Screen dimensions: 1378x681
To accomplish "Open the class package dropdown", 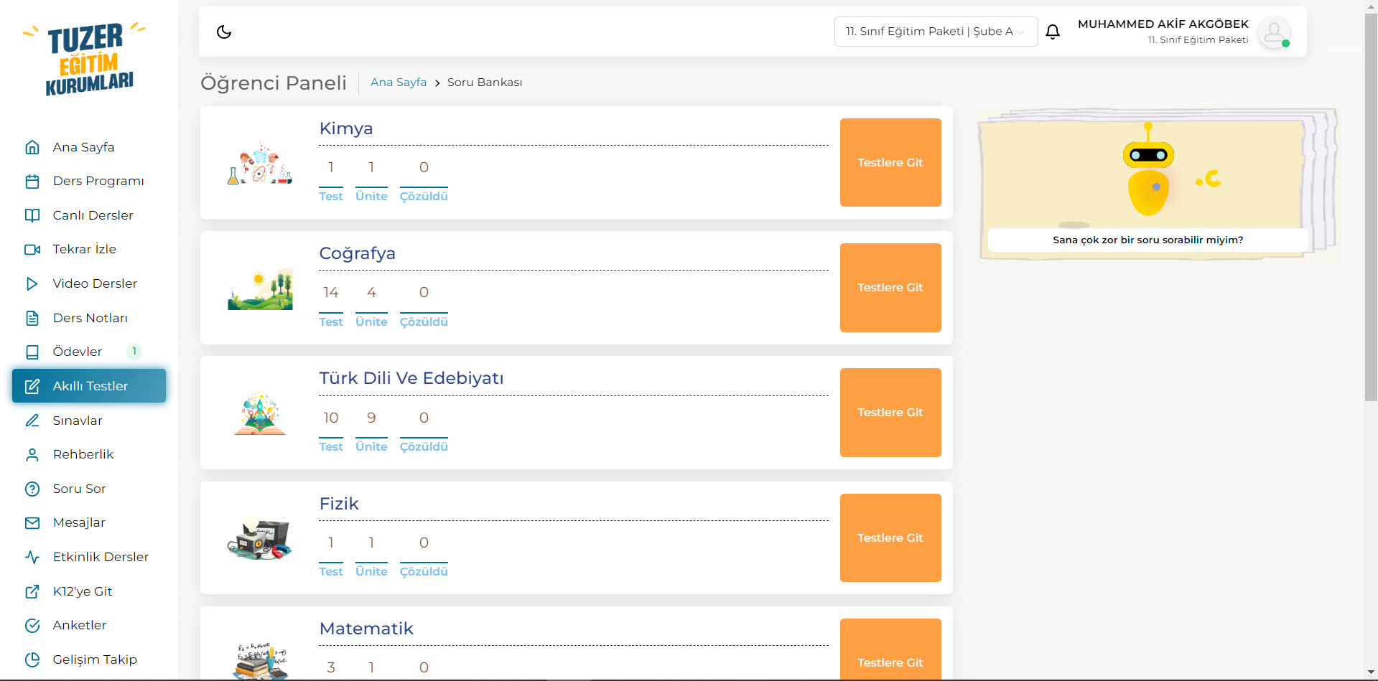I will (935, 32).
